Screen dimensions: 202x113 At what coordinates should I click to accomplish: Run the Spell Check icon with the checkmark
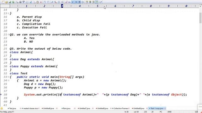click(23, 2)
